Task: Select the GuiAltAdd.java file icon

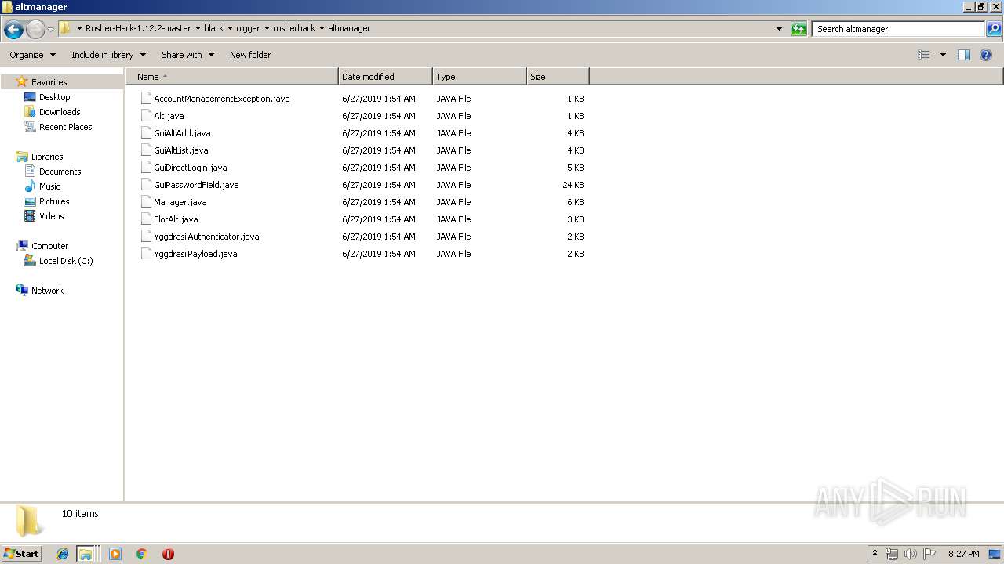Action: point(146,133)
